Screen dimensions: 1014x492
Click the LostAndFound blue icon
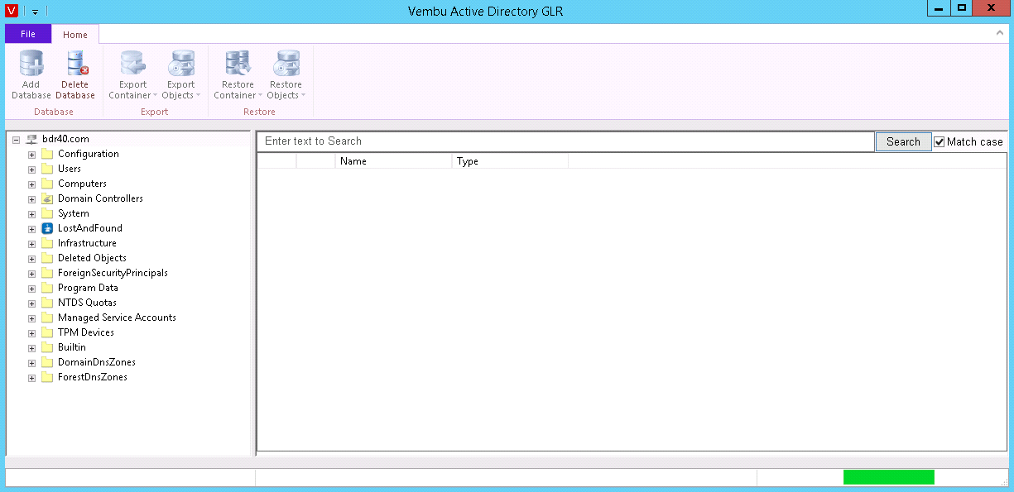click(x=47, y=228)
